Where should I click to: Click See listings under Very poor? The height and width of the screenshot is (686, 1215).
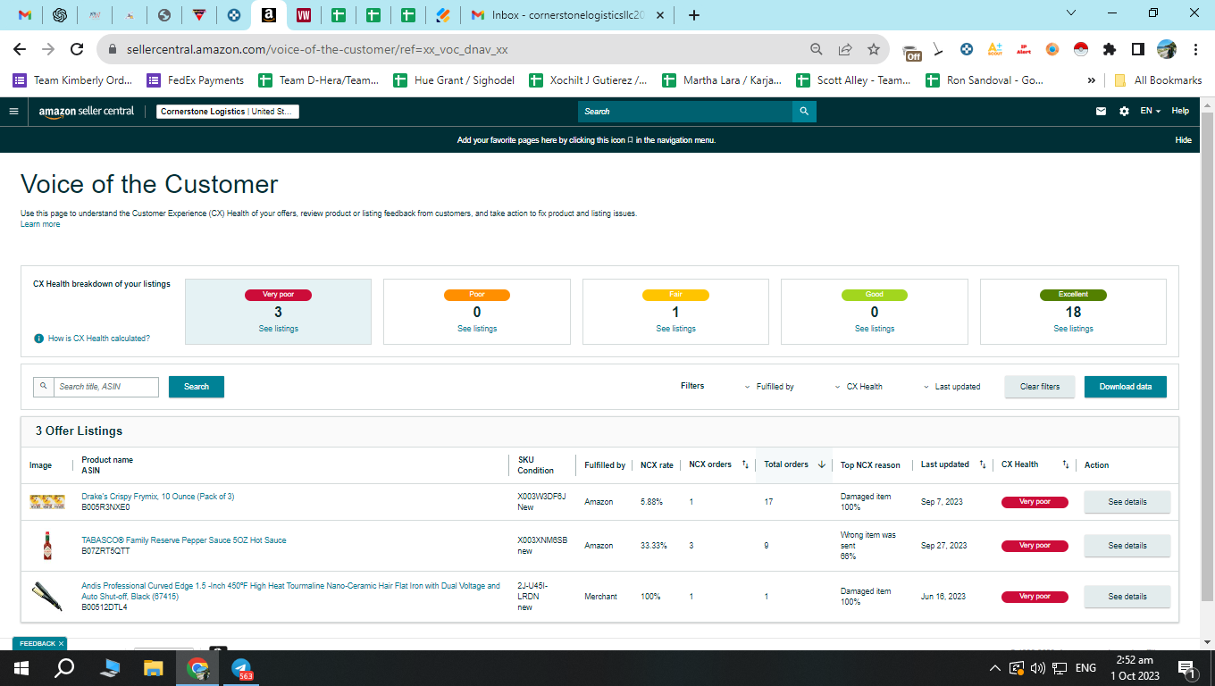point(278,329)
